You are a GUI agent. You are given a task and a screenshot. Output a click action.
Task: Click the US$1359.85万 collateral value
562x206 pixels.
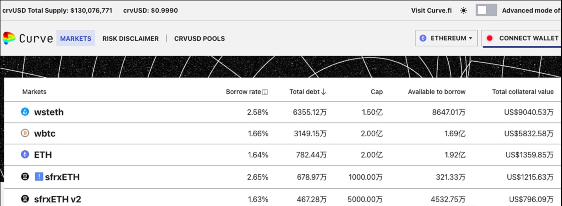click(x=530, y=155)
